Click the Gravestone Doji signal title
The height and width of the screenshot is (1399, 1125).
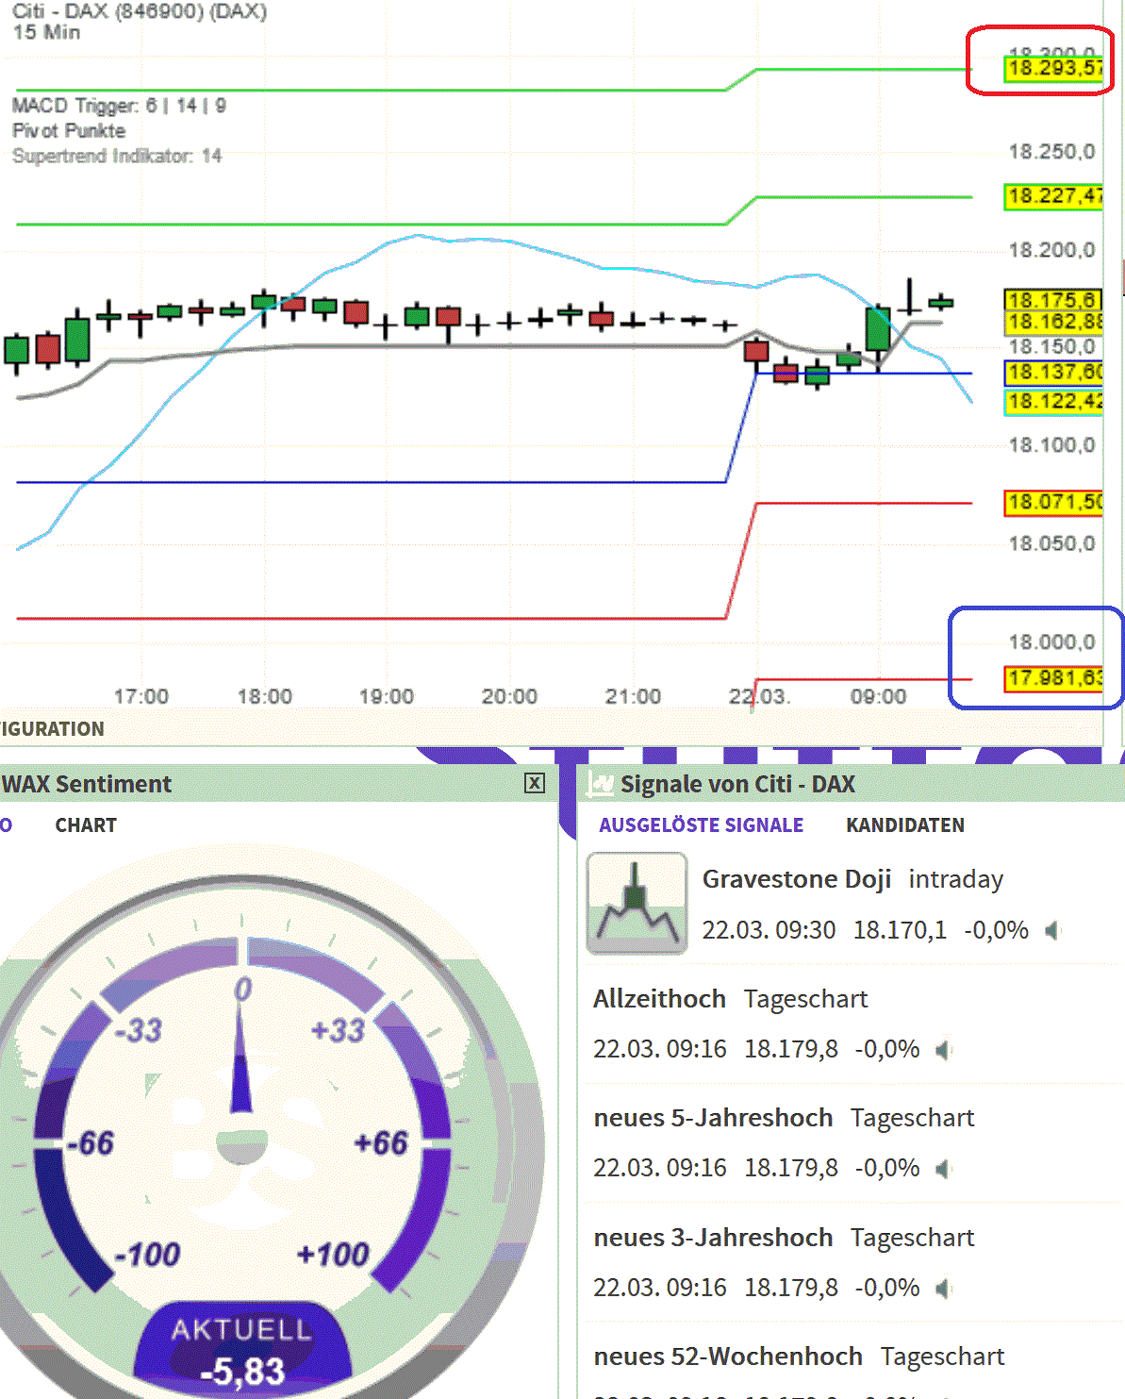point(797,879)
